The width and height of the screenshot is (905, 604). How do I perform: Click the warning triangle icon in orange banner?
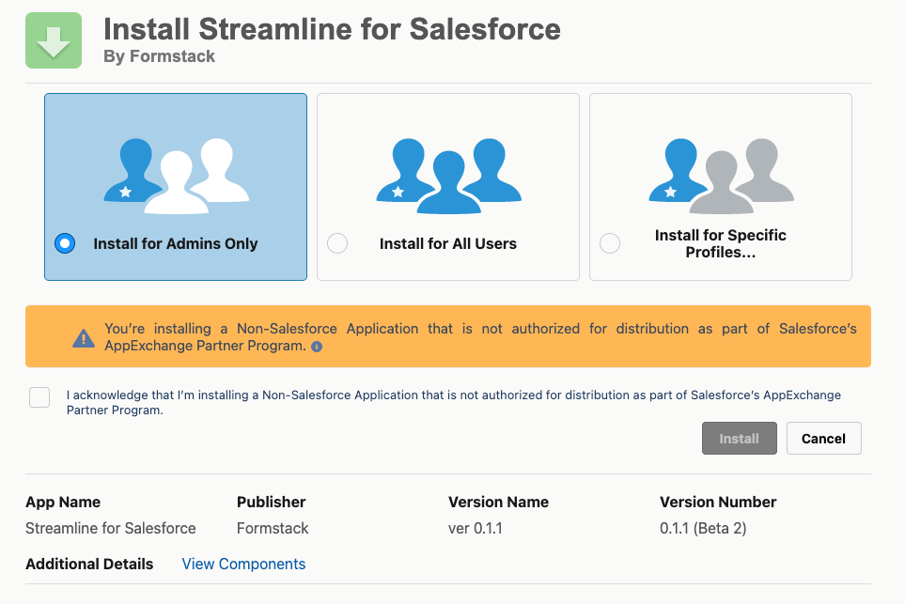point(84,338)
